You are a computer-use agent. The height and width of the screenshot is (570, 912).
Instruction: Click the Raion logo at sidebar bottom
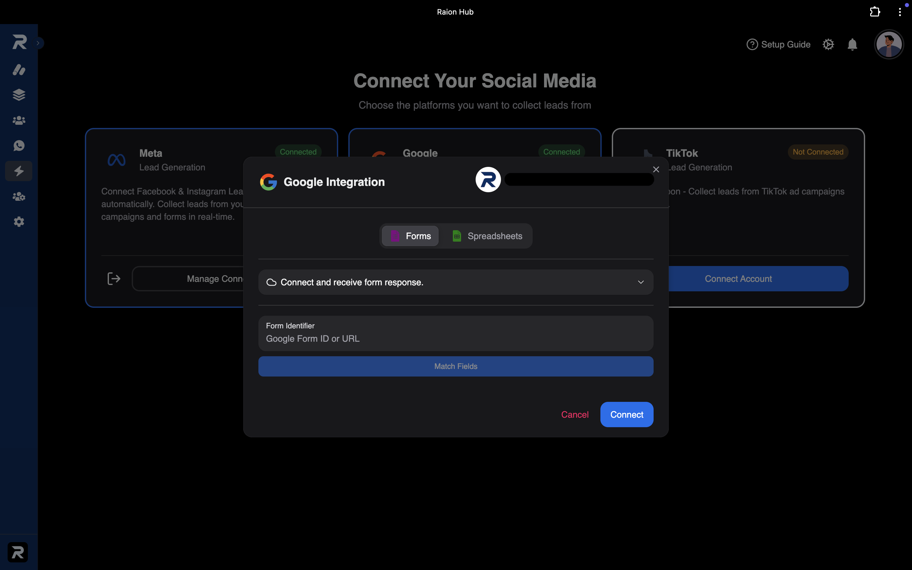click(18, 552)
